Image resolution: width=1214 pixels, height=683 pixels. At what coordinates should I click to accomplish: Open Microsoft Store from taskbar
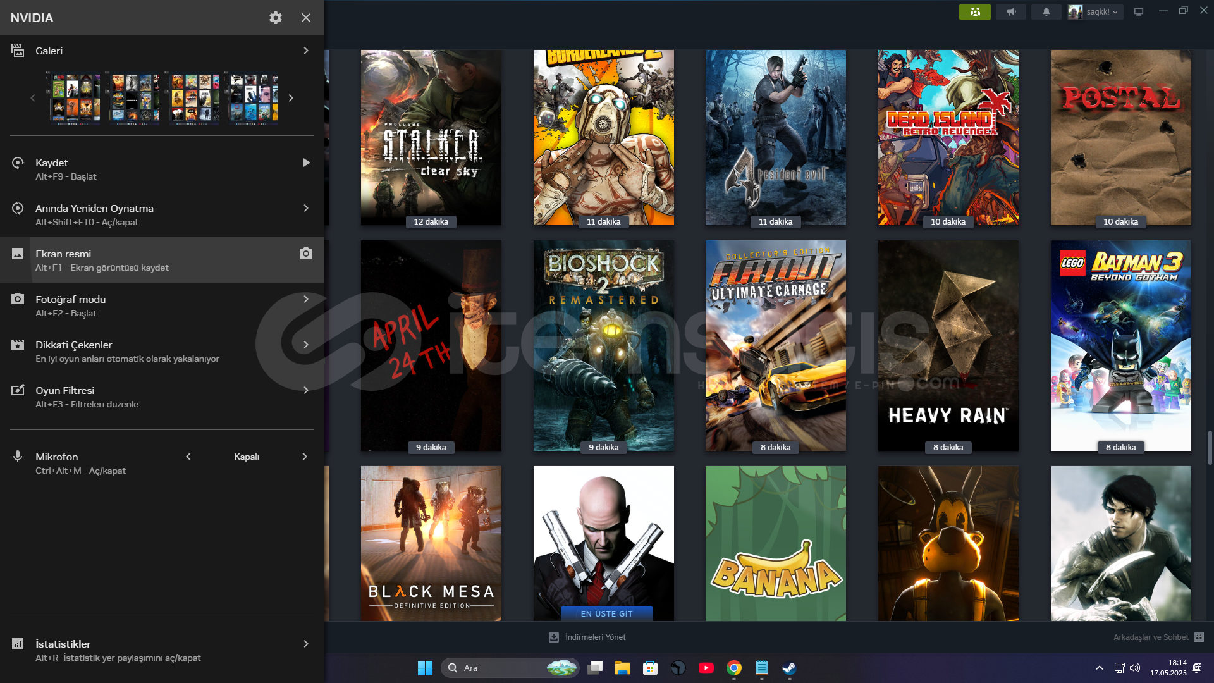click(x=651, y=668)
